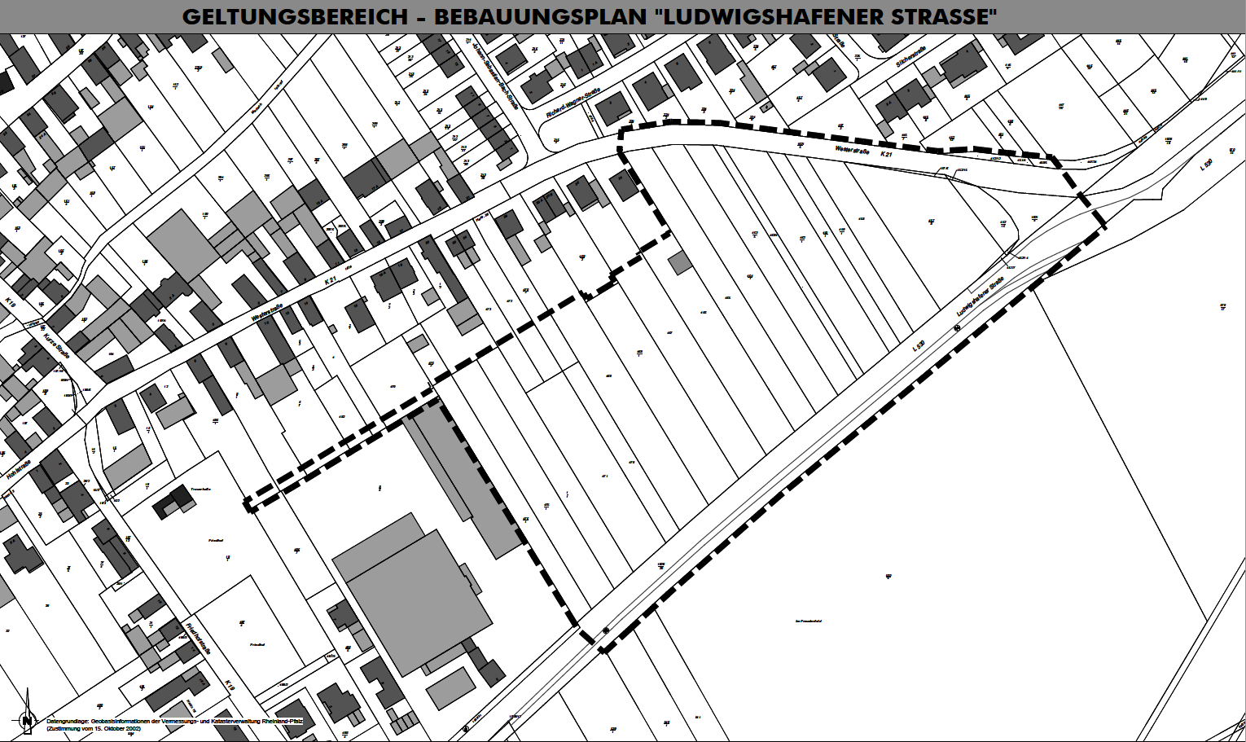
Task: Click the 'Hohlstraße' street label
Action: pyautogui.click(x=19, y=468)
